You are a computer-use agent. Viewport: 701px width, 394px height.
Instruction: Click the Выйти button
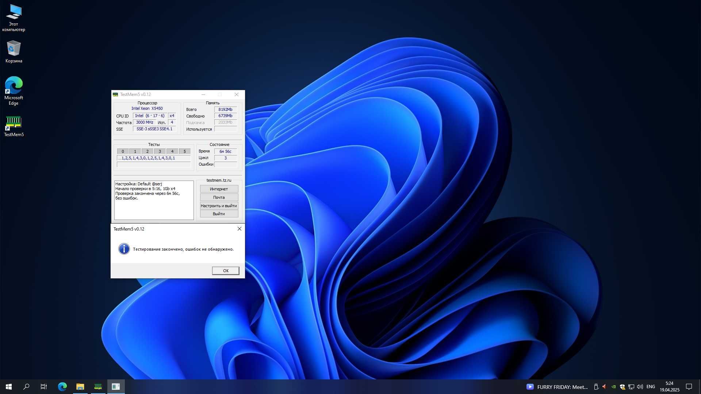click(x=219, y=214)
